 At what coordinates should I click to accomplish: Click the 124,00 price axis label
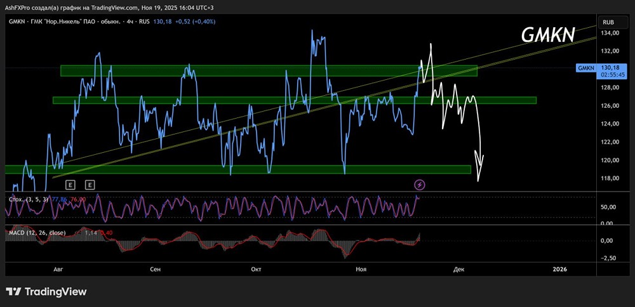coord(611,124)
